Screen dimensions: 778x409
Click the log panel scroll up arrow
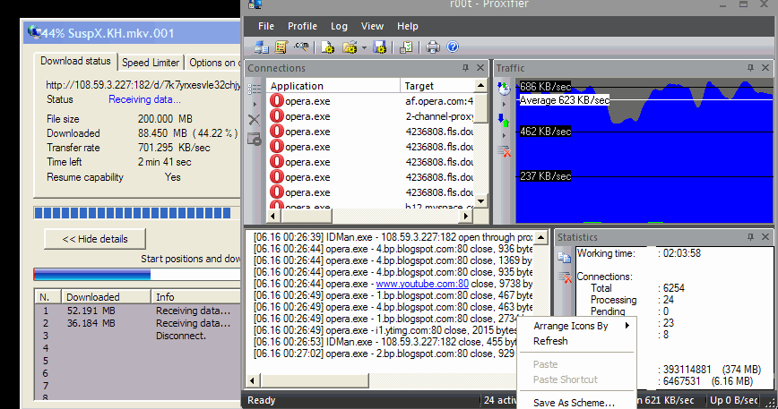point(541,238)
